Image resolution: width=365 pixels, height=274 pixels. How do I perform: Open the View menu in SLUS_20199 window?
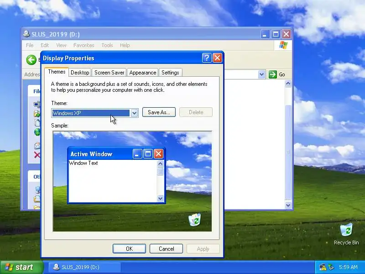61,45
